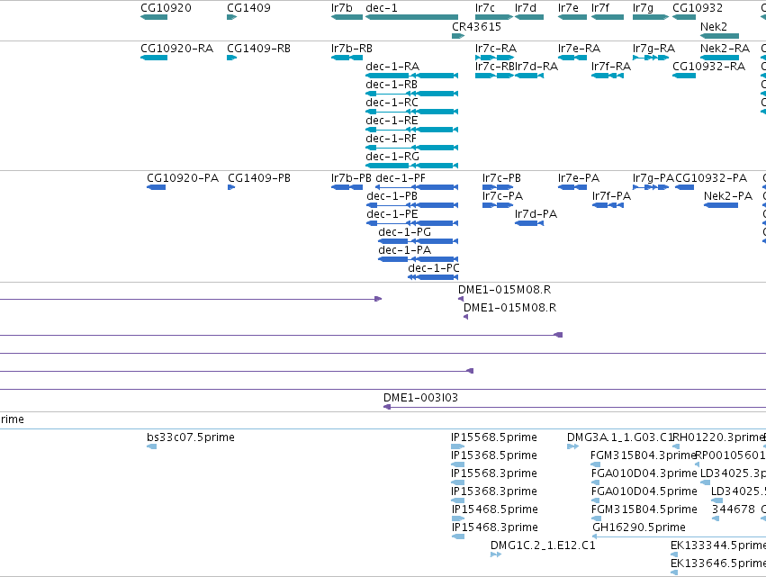Screen dimensions: 766x577
Task: Select the FGM315B04.5prime EST label
Action: click(x=644, y=509)
